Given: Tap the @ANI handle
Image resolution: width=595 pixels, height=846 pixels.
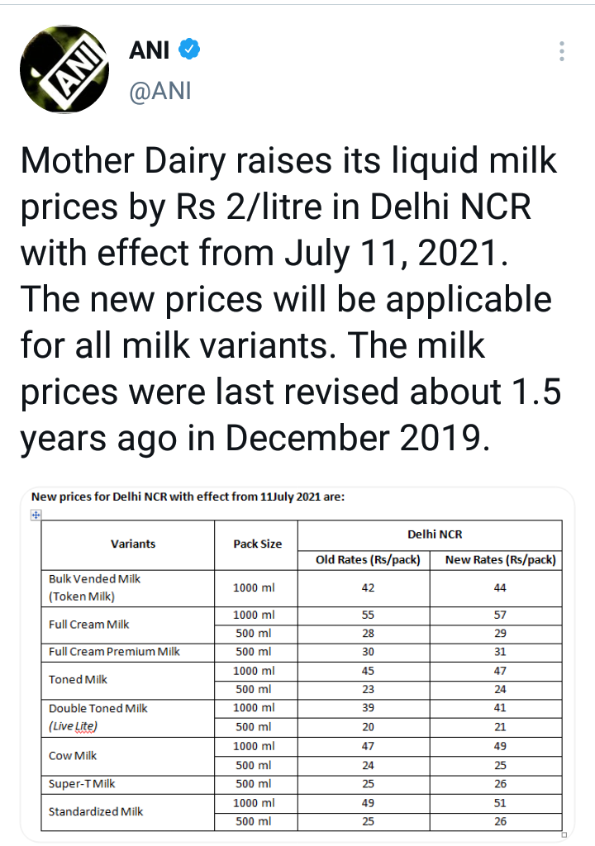Looking at the screenshot, I should [160, 90].
